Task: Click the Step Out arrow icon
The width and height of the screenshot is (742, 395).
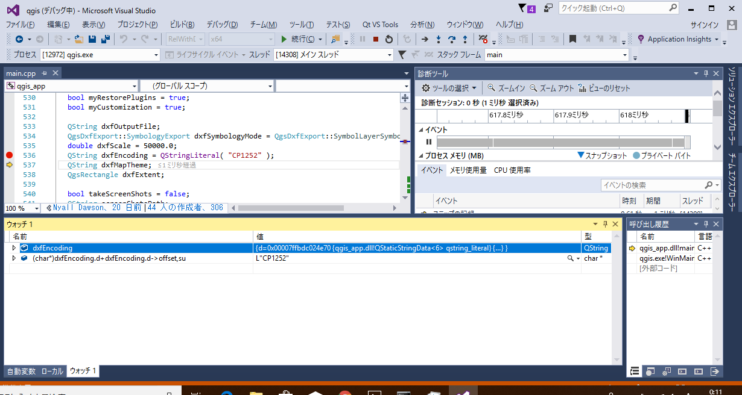Action: [465, 39]
